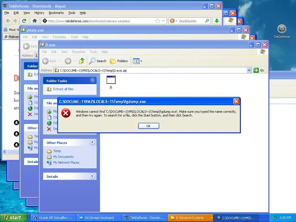The width and height of the screenshot is (296, 222).
Task: Click the Up folder icon in 0.exe toolbar
Action: pyautogui.click(x=82, y=61)
